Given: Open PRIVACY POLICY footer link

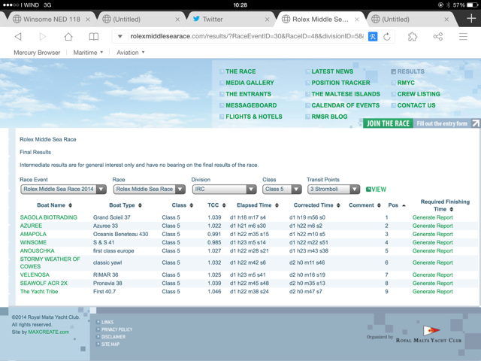Looking at the screenshot, I should 117,329.
